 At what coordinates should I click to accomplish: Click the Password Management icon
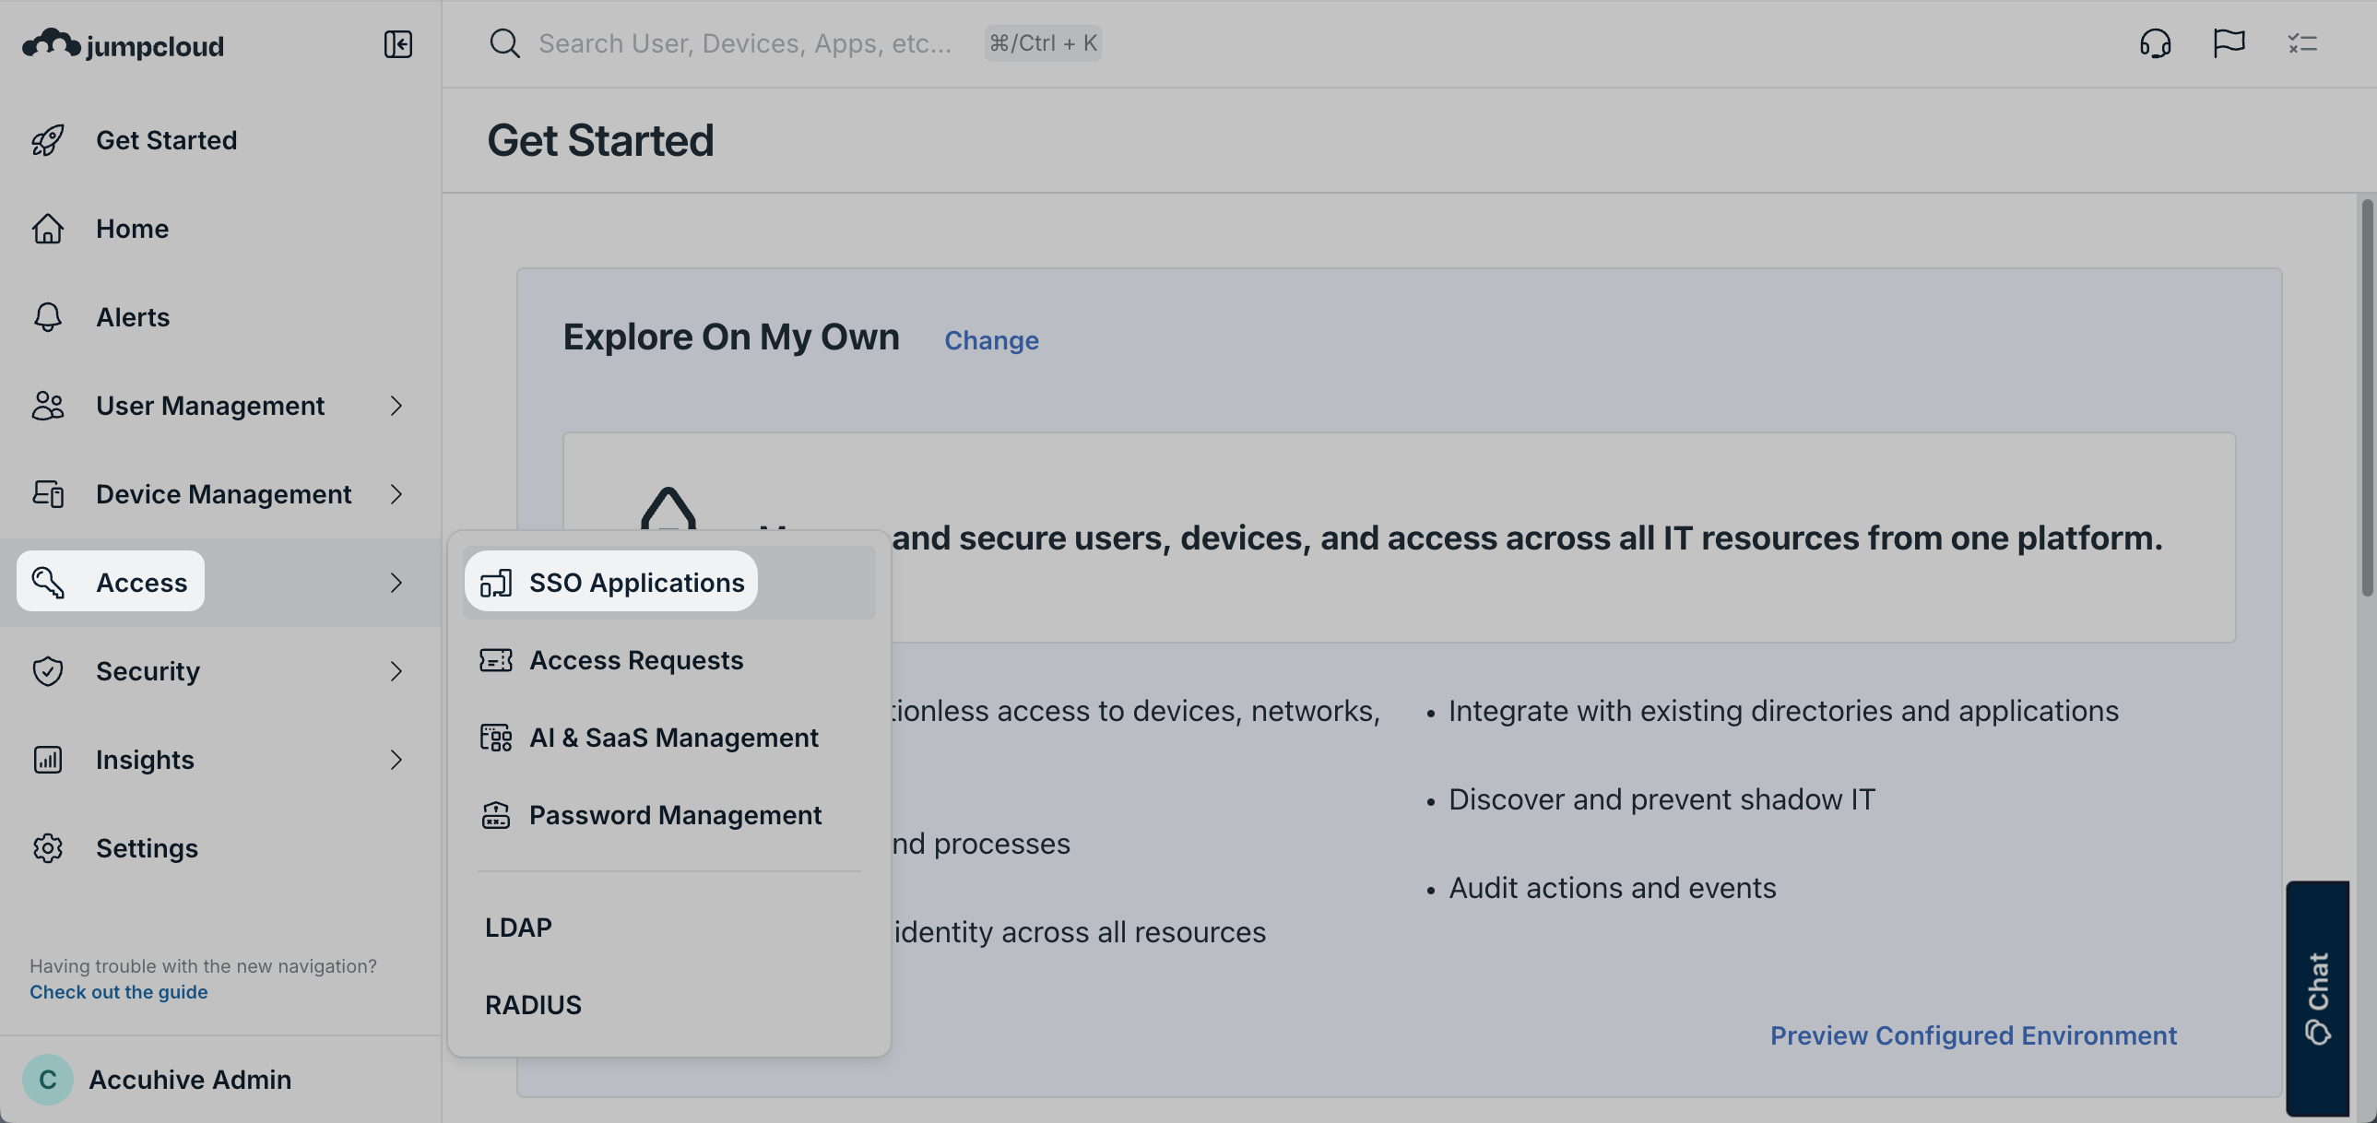pos(495,816)
